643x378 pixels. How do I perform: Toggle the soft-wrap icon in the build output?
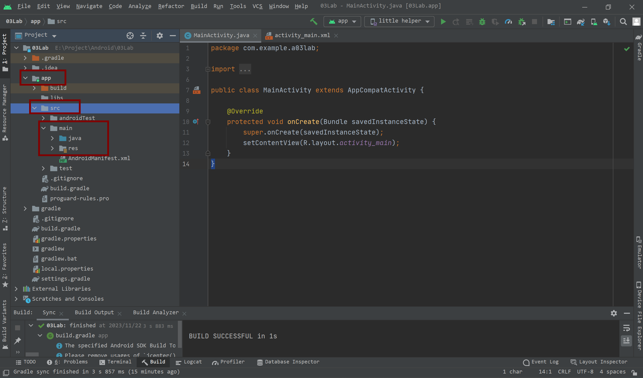(x=626, y=328)
